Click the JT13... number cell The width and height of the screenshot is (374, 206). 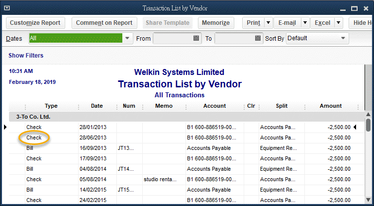126,148
